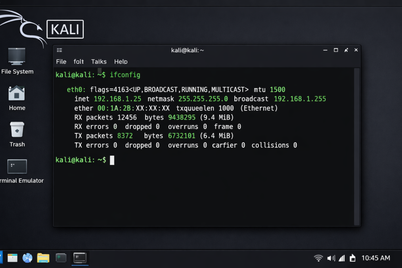Open the yellow file manager folder in taskbar
This screenshot has width=402, height=268.
tap(43, 258)
